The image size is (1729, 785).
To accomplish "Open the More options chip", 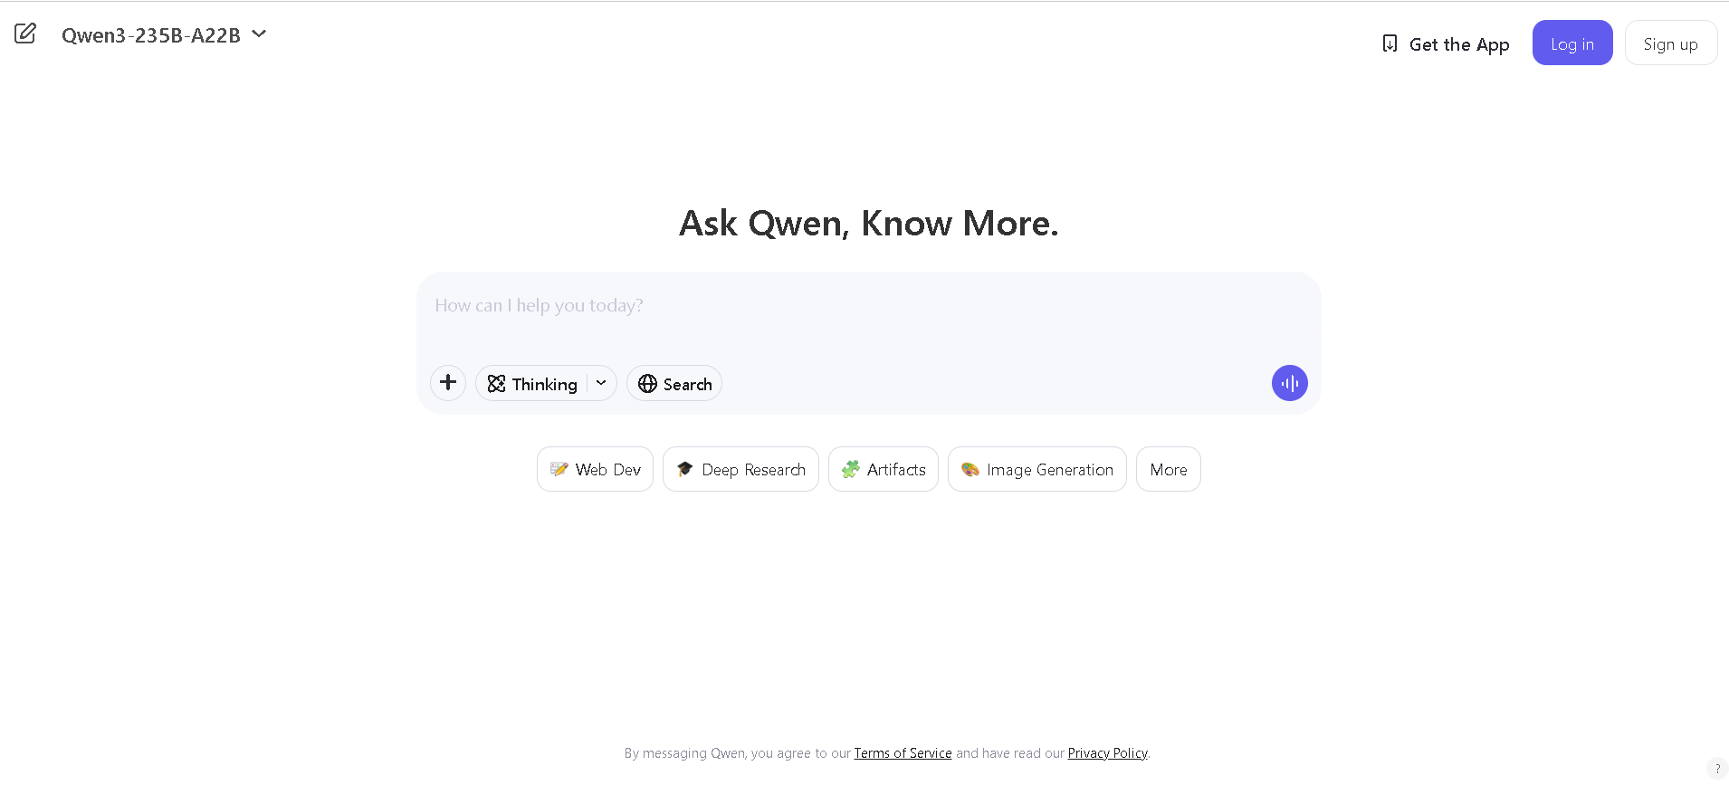I will (x=1169, y=469).
